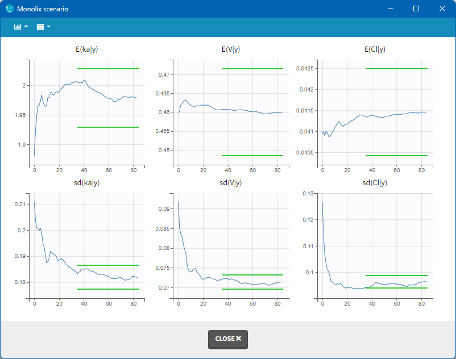Open the chart type dropdown in toolbar
This screenshot has width=456, height=359.
click(20, 27)
